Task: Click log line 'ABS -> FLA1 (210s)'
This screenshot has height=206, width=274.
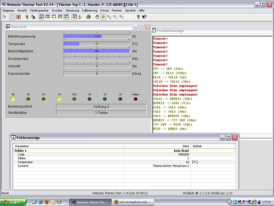Action: point(170,73)
